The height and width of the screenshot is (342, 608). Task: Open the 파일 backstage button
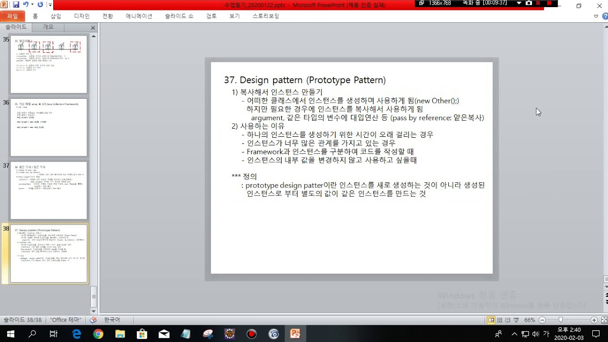coord(12,16)
